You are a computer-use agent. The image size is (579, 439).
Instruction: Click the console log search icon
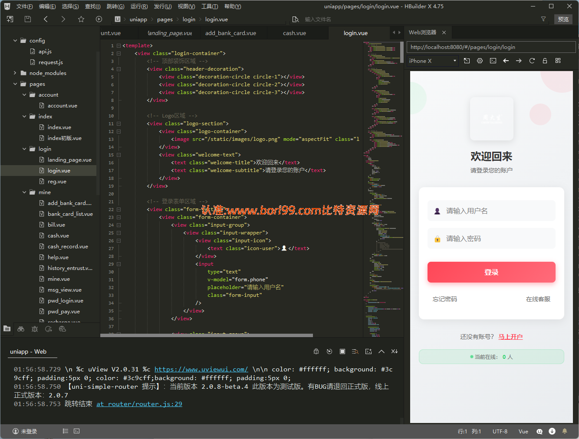coord(355,351)
